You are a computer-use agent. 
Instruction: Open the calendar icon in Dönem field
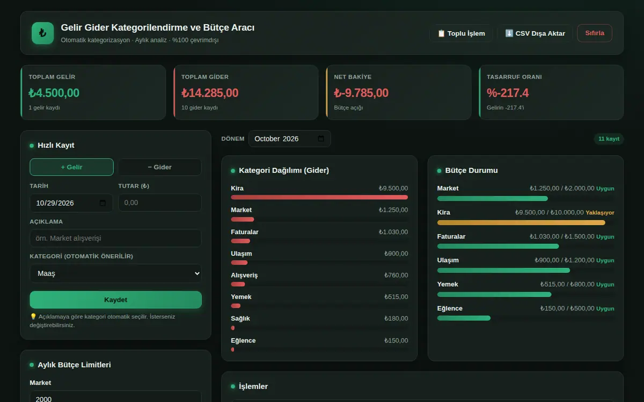[x=321, y=139]
